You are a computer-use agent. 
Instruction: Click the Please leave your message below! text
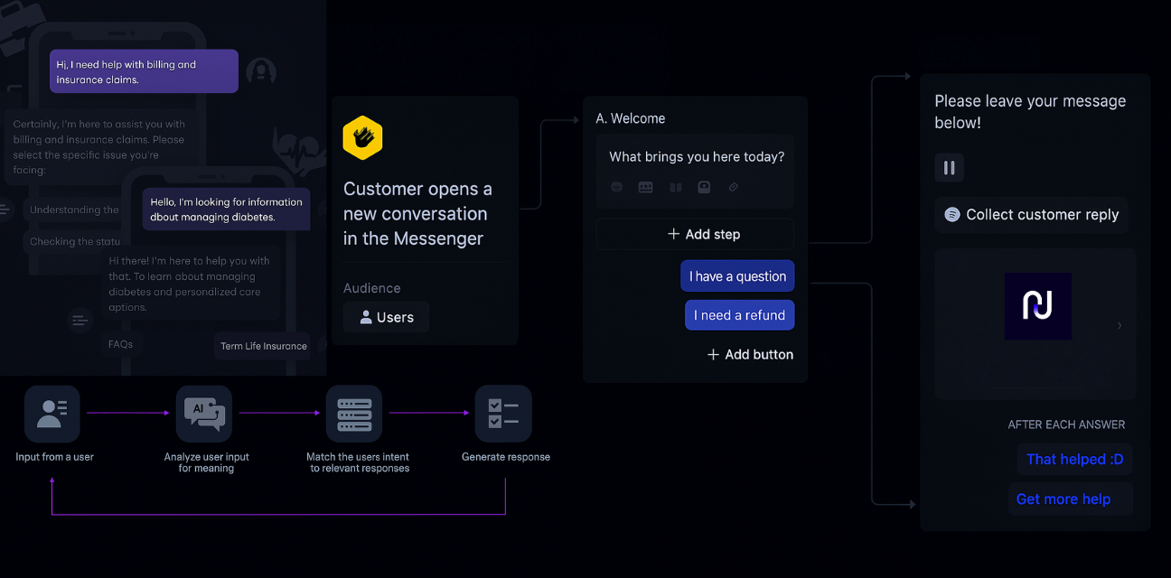point(1030,111)
